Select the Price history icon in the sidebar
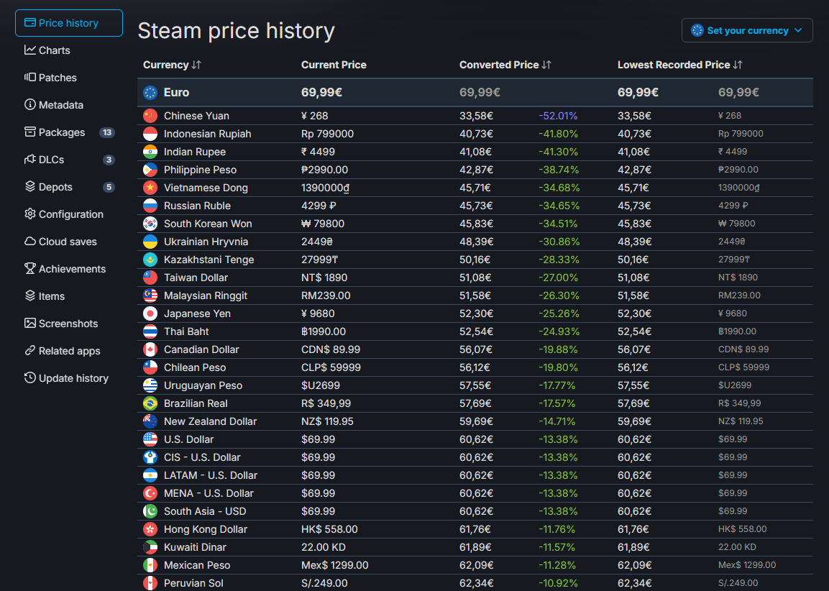 pyautogui.click(x=29, y=22)
